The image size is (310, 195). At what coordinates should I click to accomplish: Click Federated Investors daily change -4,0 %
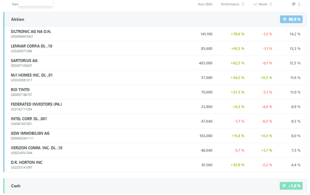coord(267,107)
